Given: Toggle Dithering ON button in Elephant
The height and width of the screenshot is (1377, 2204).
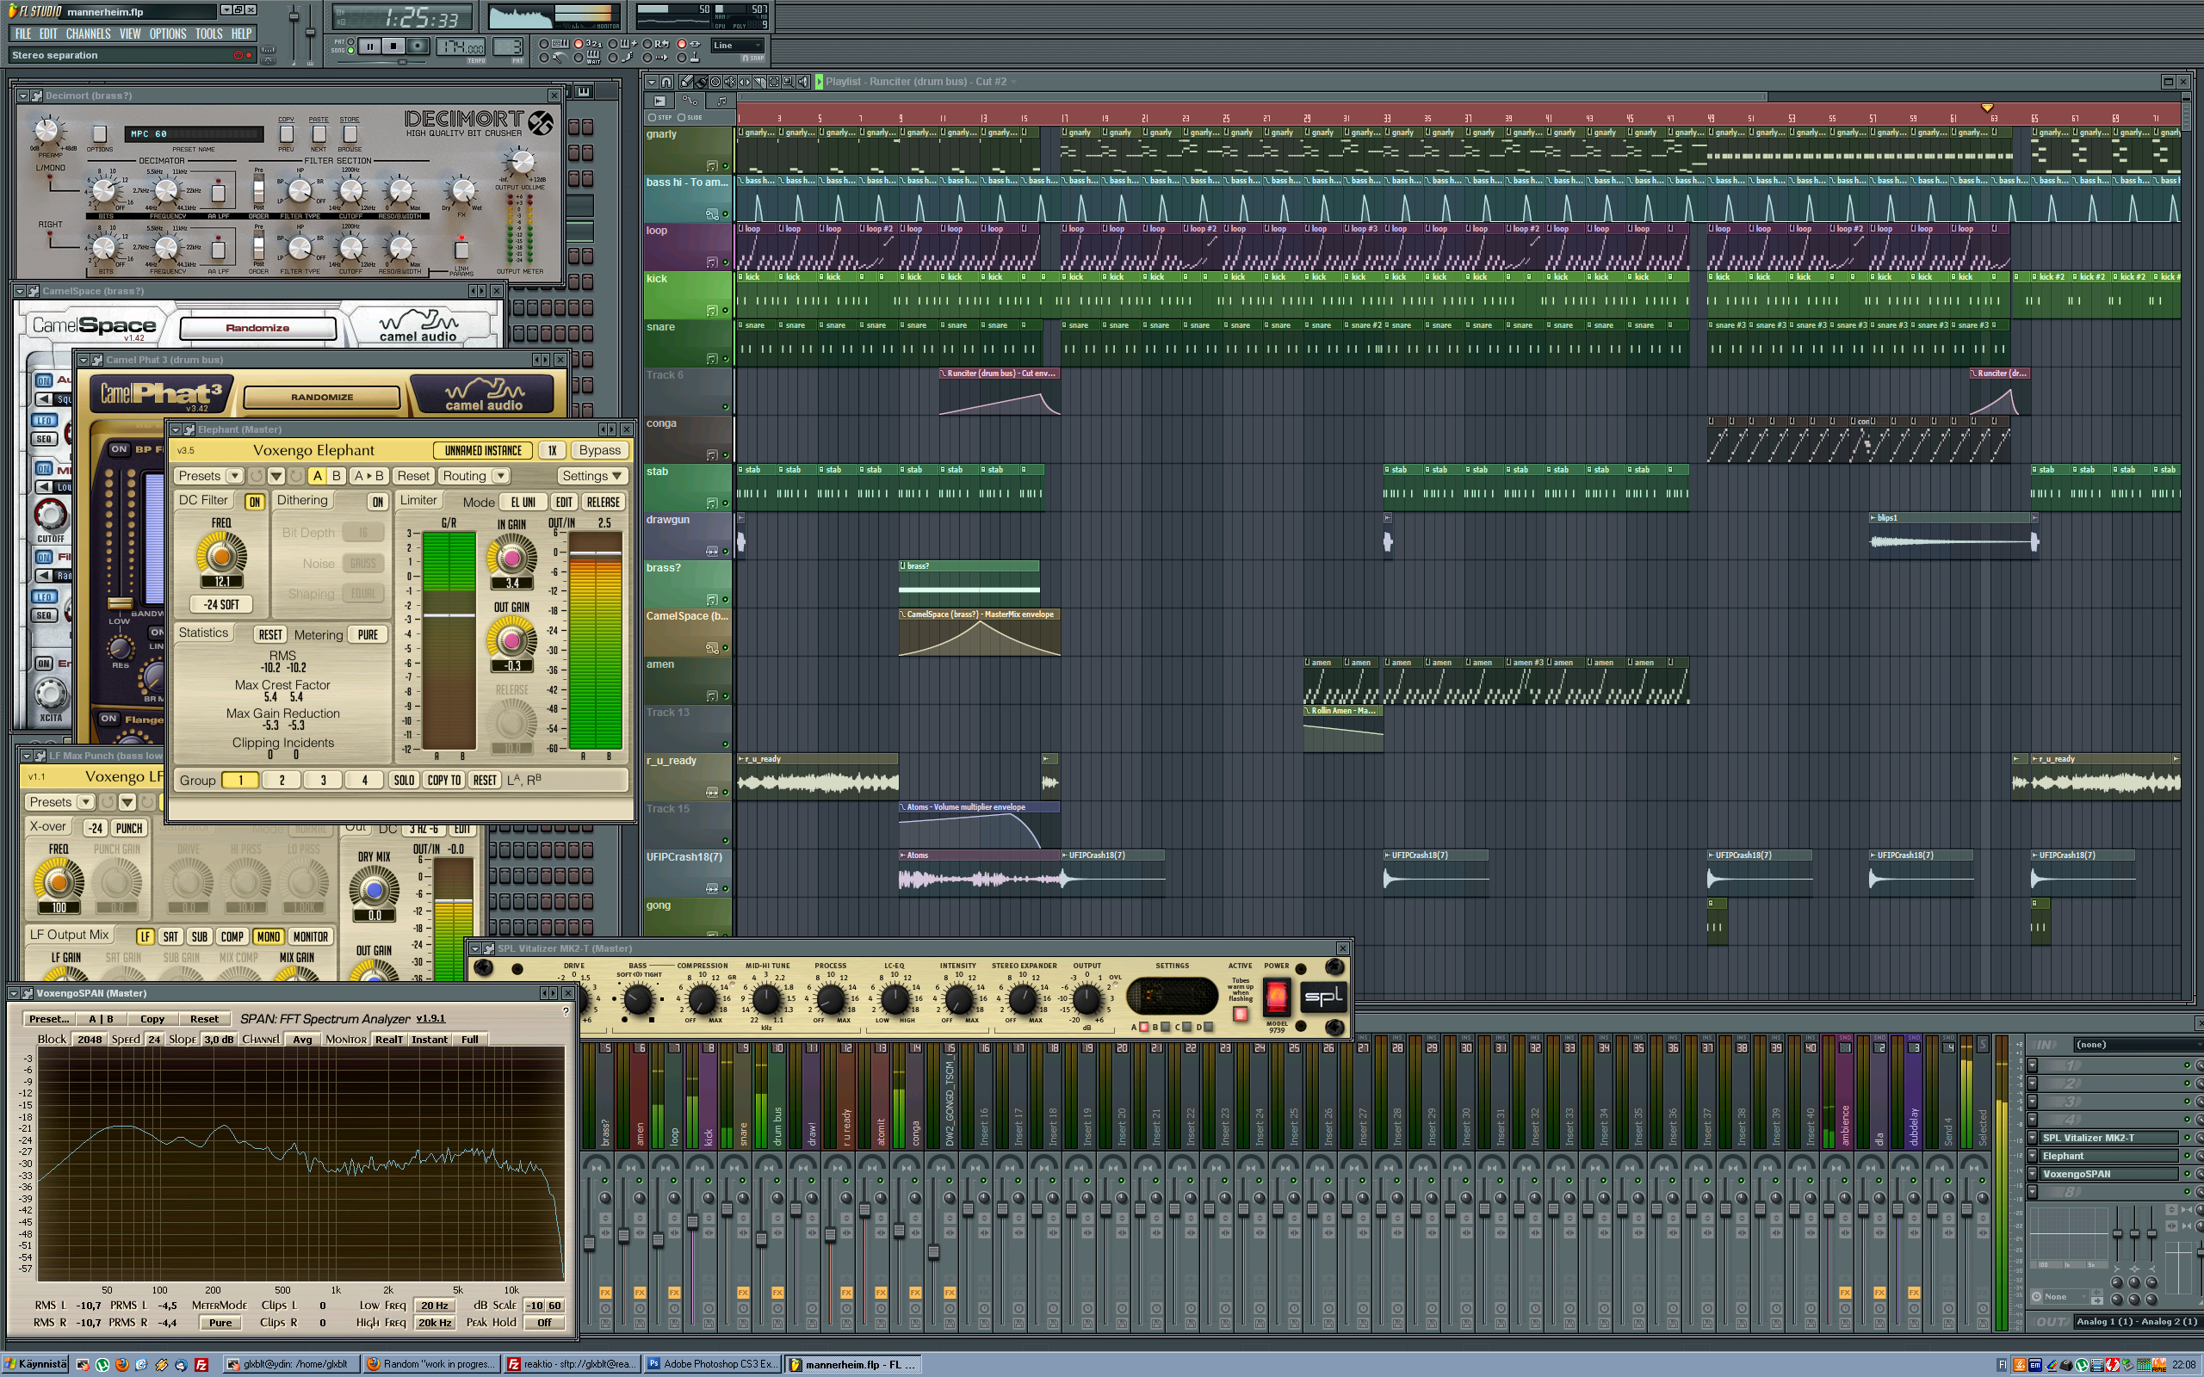Looking at the screenshot, I should 378,501.
